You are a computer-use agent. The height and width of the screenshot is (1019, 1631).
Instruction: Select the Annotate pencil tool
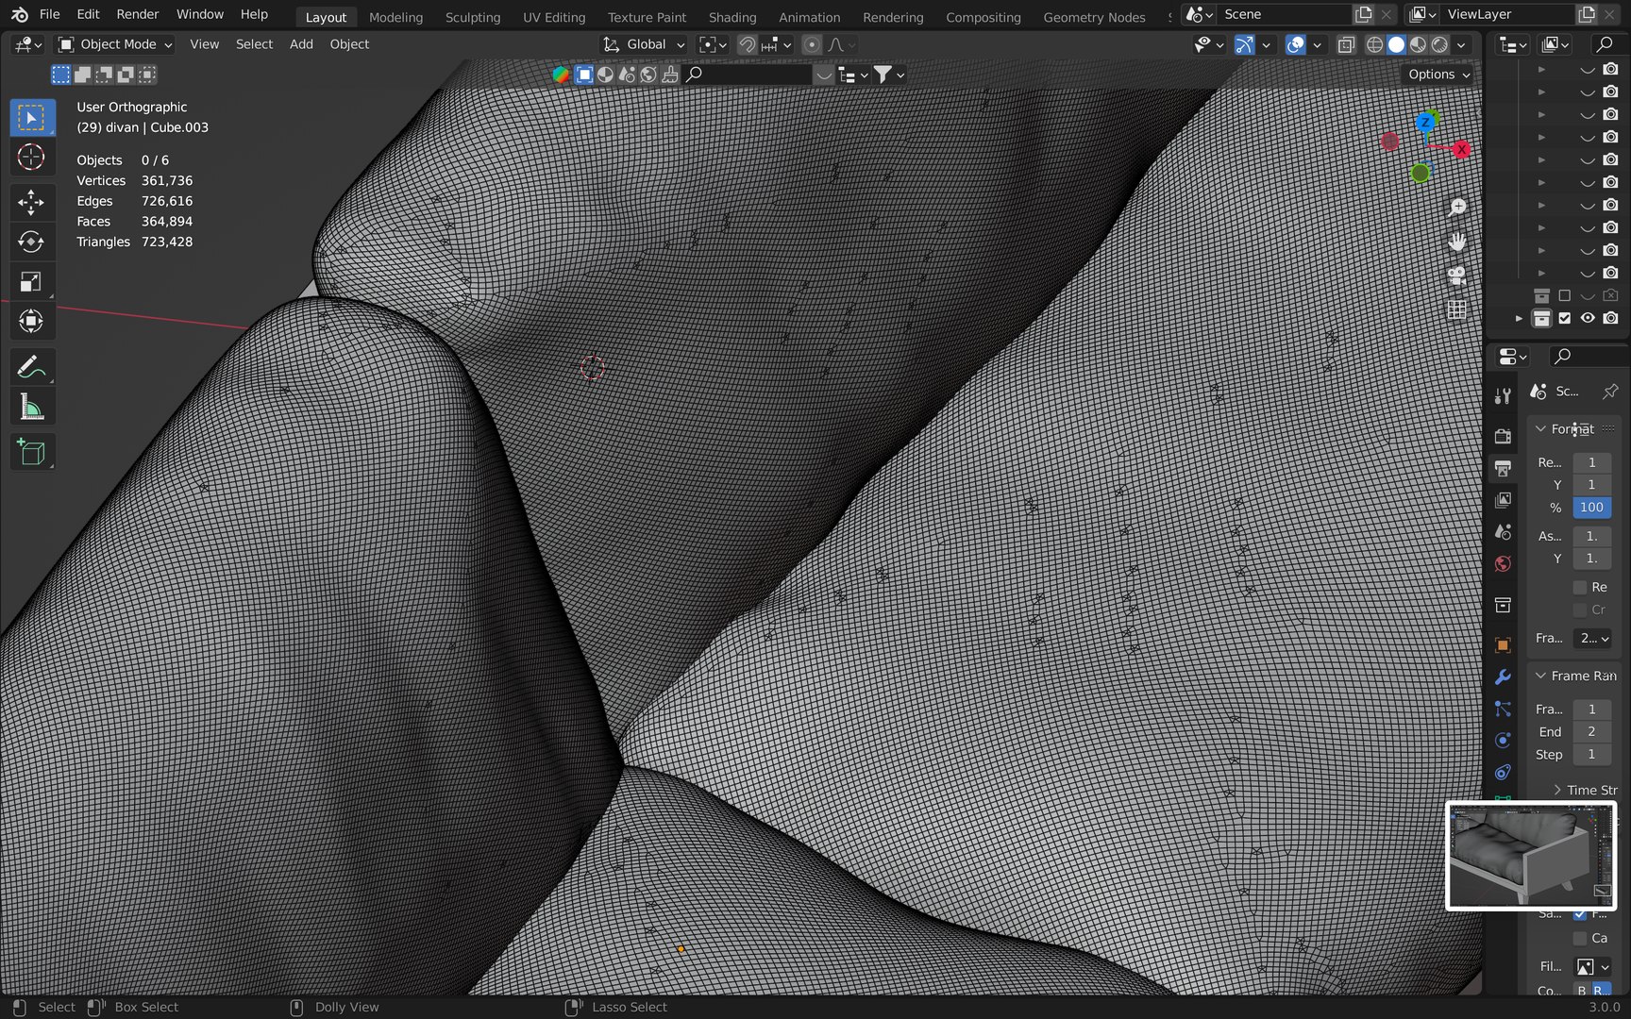tap(31, 367)
